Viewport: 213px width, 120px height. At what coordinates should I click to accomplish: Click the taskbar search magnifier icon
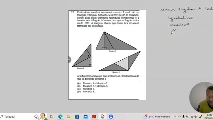(2, 116)
